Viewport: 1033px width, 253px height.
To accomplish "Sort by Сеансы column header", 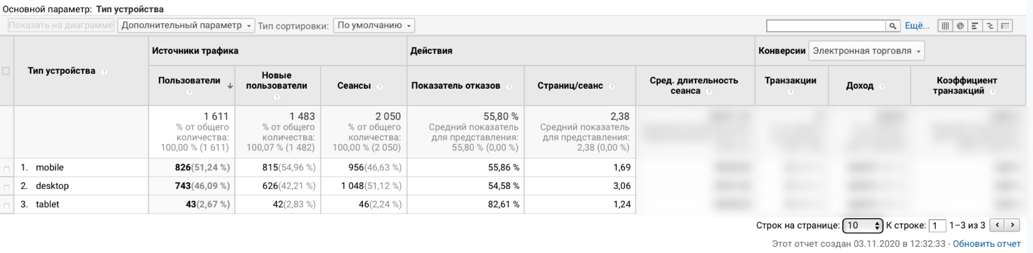I will (354, 86).
